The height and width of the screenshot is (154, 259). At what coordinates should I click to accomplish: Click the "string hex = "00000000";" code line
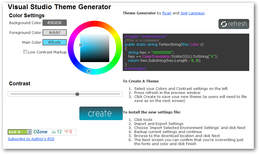point(151,52)
